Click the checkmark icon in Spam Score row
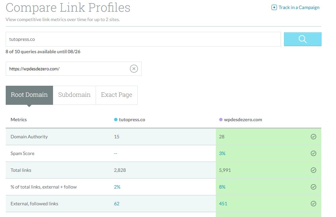This screenshot has width=336, height=217. click(314, 153)
